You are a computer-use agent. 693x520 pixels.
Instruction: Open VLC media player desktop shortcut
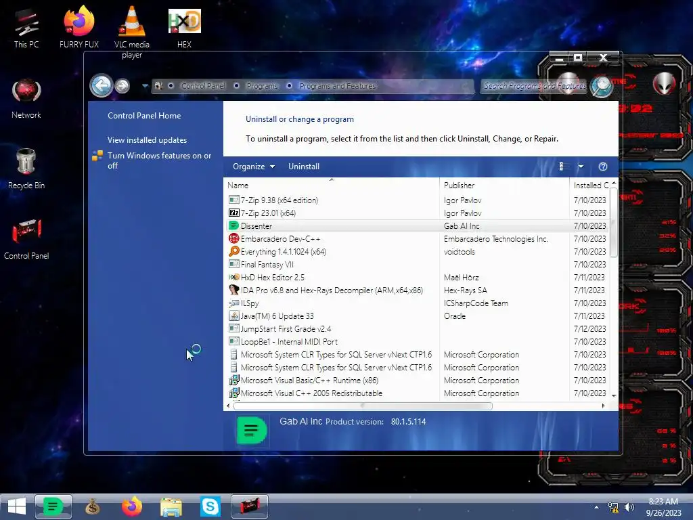132,32
